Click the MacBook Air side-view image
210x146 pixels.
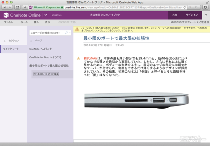click(136, 100)
